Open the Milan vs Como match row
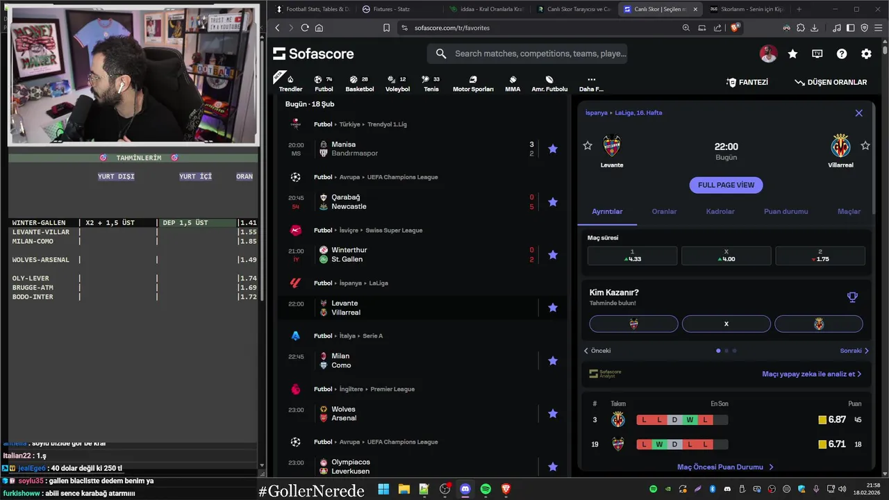 422,360
